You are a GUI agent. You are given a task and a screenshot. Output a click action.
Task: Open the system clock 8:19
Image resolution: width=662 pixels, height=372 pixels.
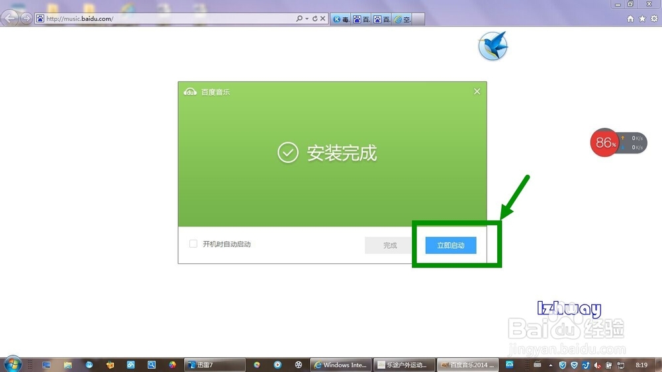pos(641,365)
